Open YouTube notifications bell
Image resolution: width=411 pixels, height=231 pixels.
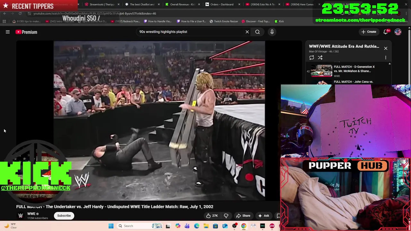click(386, 32)
